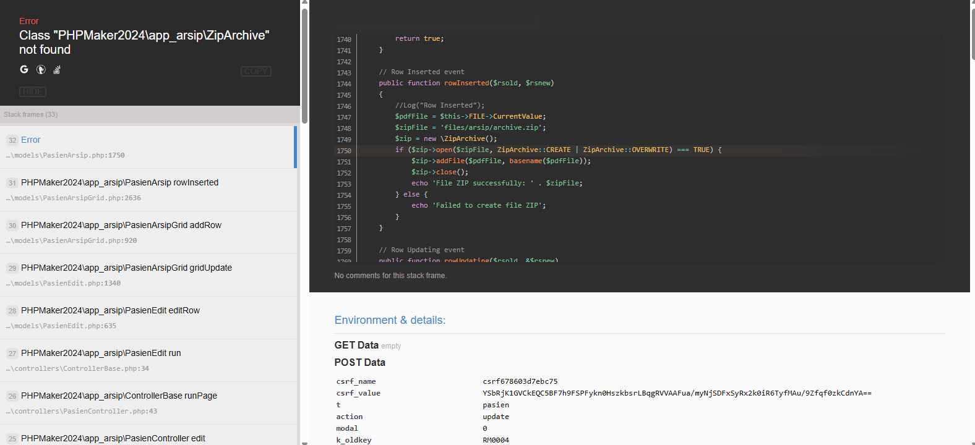Screen dimensions: 975x445
Task: Click the HIDE button
Action: pyautogui.click(x=33, y=91)
